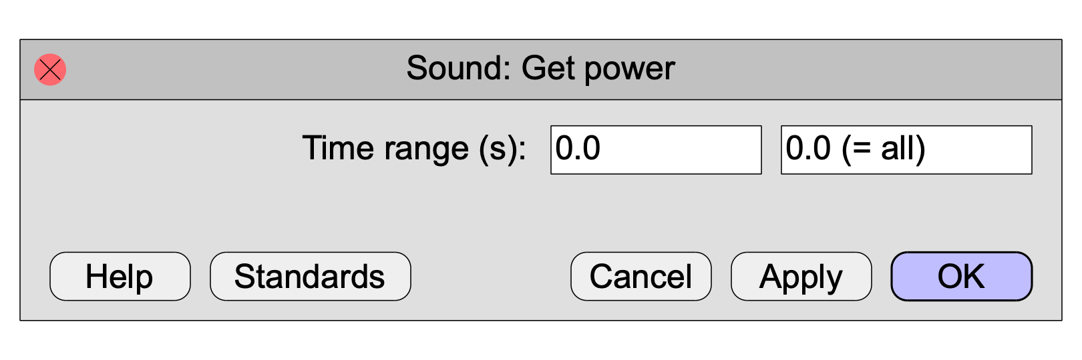This screenshot has width=1082, height=360.
Task: Select the Time range (s) label
Action: (x=414, y=149)
